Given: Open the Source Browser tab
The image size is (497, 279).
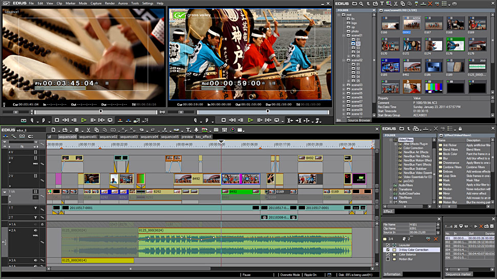Looking at the screenshot, I should pyautogui.click(x=359, y=120).
